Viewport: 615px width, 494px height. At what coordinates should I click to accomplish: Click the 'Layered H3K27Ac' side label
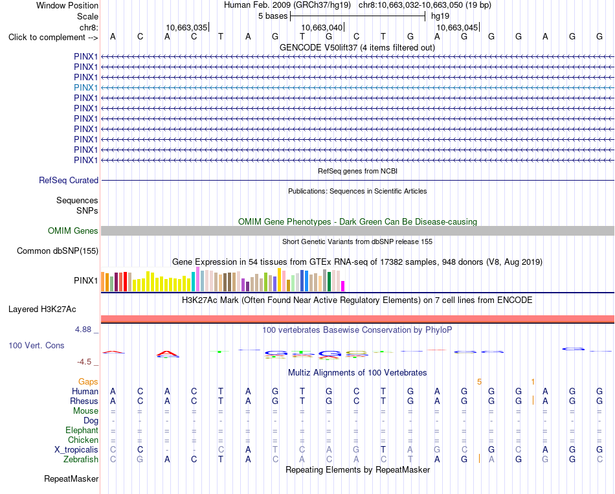(42, 309)
